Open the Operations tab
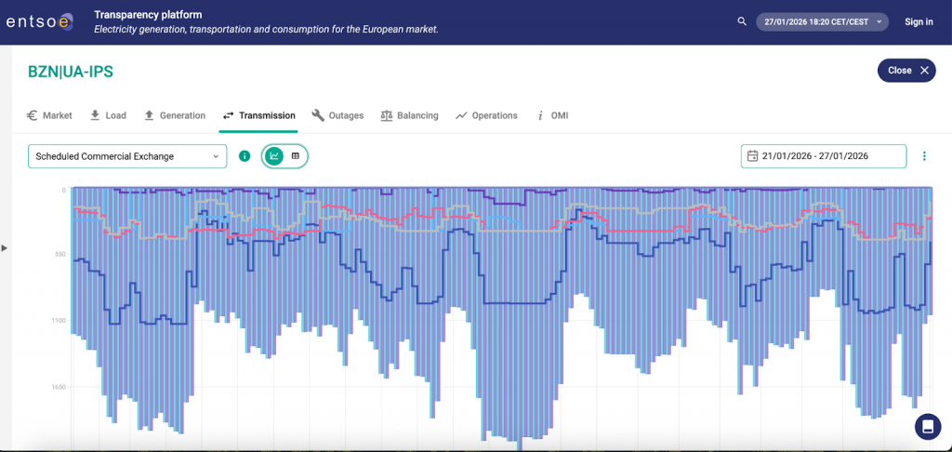 (486, 115)
